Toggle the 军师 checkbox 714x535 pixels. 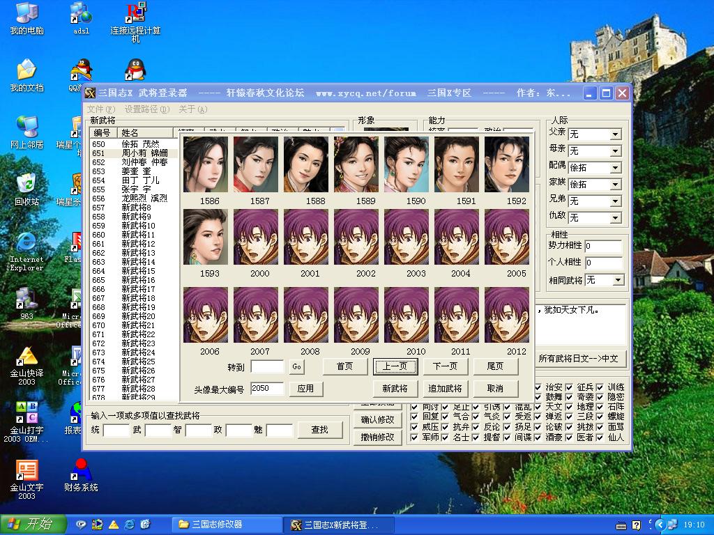pyautogui.click(x=414, y=437)
